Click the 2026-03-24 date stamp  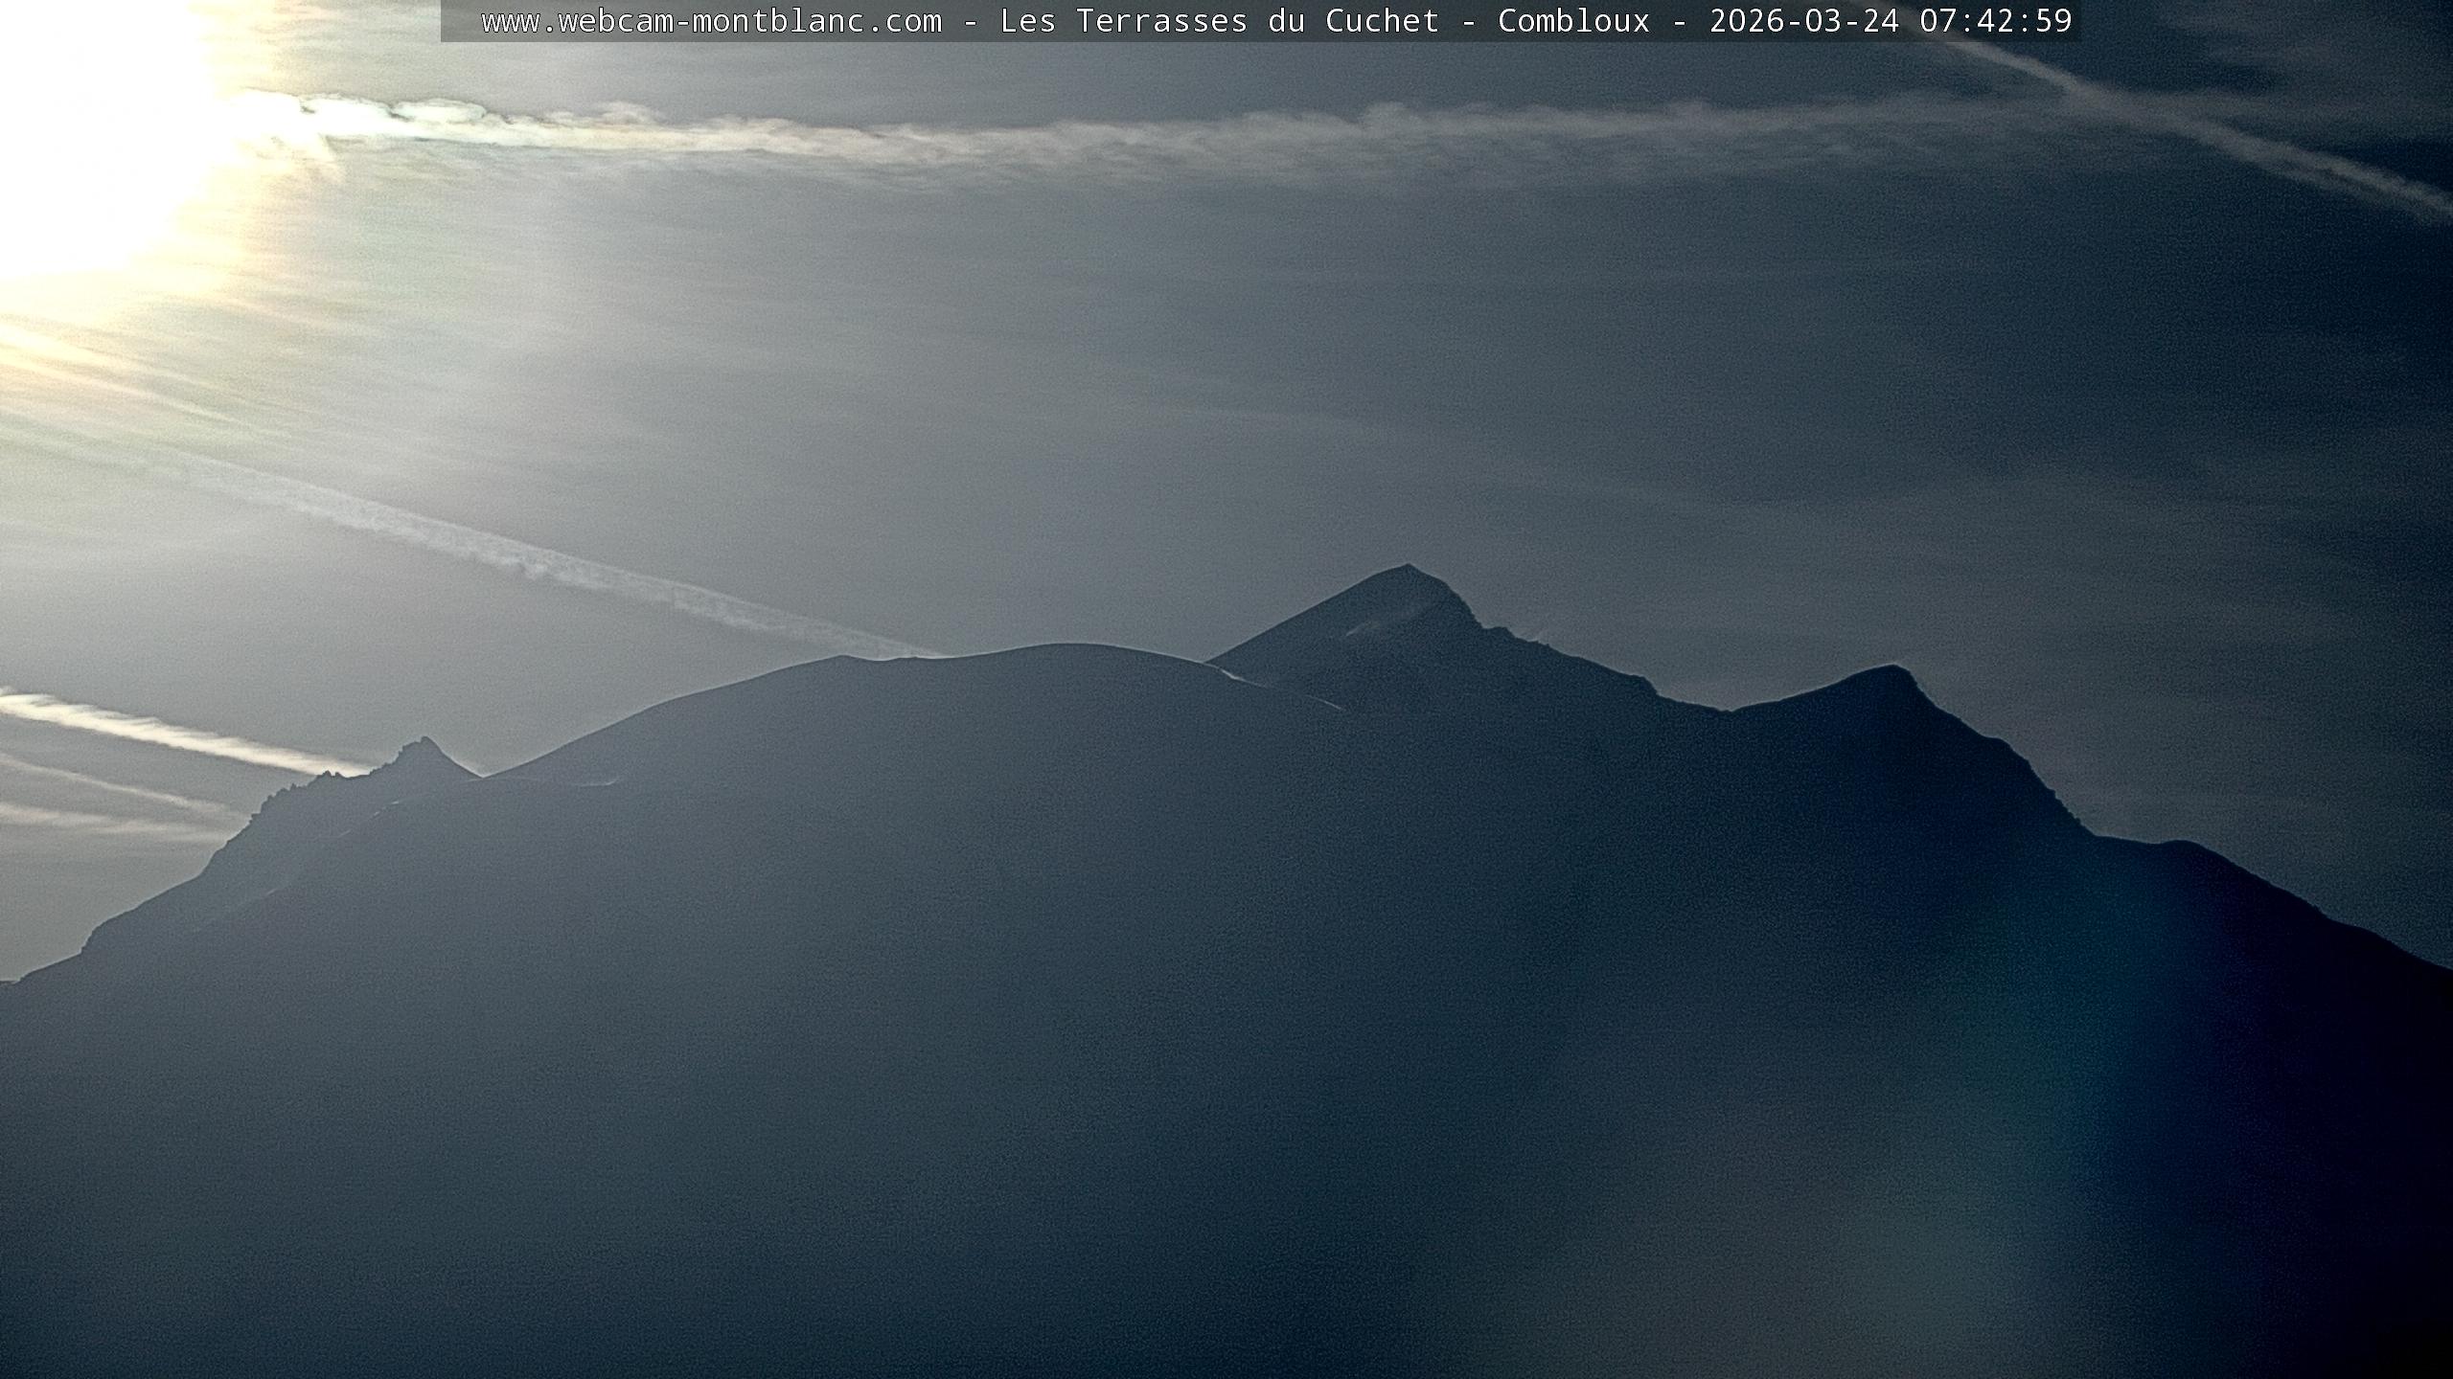[x=1803, y=21]
